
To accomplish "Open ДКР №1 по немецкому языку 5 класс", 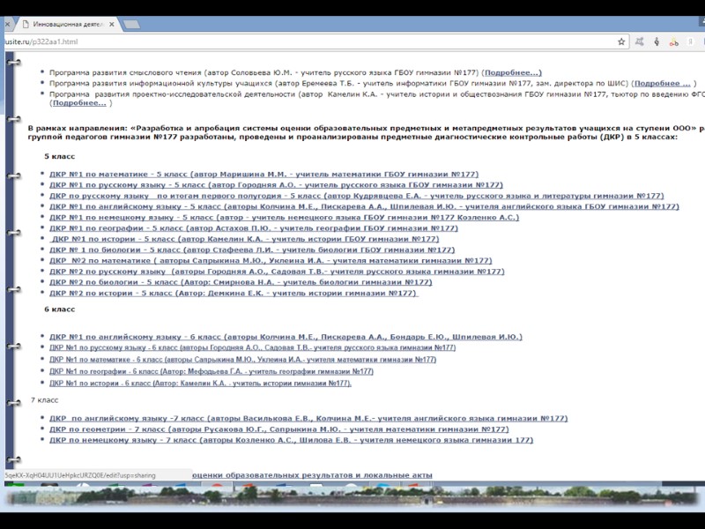I will pyautogui.click(x=284, y=217).
